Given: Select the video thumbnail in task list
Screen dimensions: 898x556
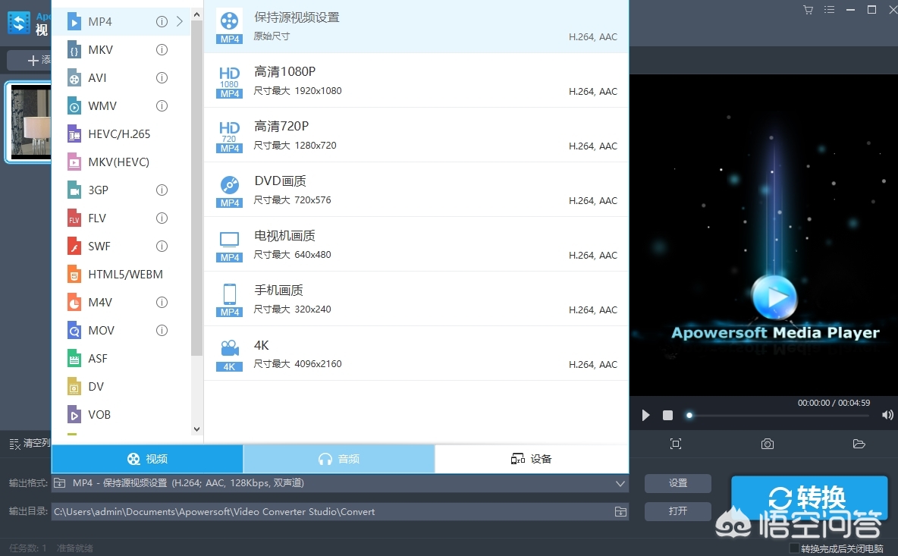Looking at the screenshot, I should pyautogui.click(x=30, y=122).
